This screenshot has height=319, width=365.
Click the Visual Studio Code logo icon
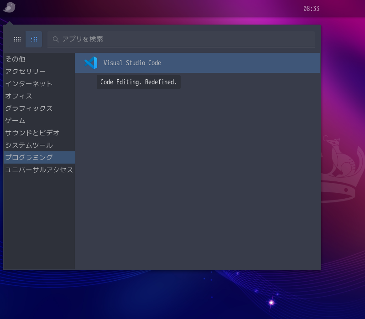[x=91, y=63]
